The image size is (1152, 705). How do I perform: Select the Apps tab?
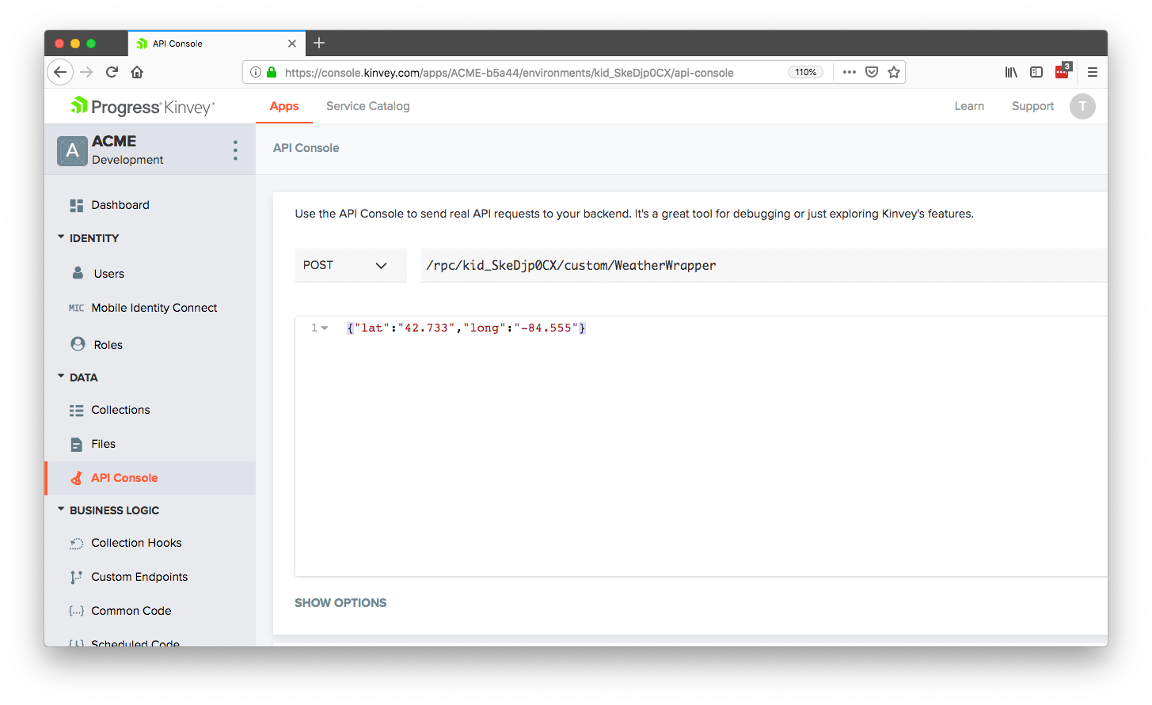(x=284, y=106)
